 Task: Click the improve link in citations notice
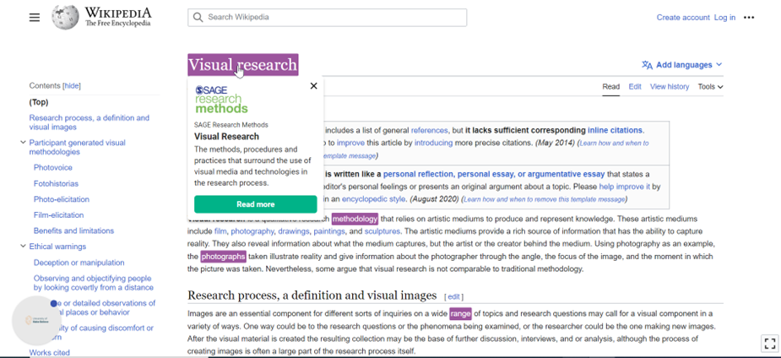click(x=350, y=143)
